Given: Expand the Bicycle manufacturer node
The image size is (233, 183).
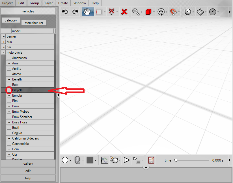Looking at the screenshot, I should tap(9, 90).
